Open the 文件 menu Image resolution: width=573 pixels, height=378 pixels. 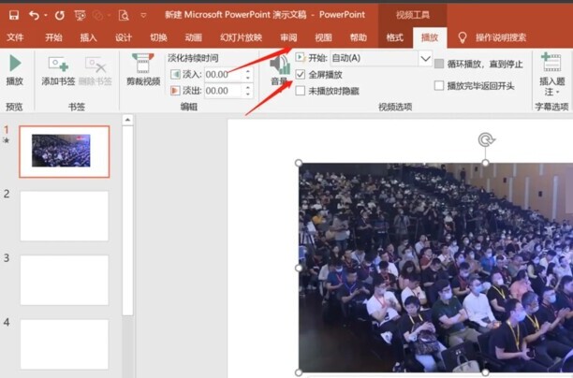[15, 37]
